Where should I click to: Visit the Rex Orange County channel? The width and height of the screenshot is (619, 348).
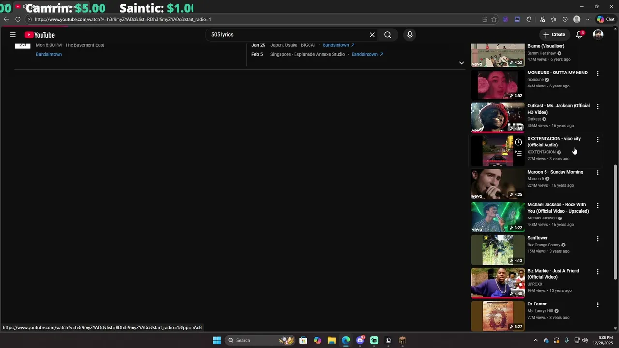click(544, 245)
